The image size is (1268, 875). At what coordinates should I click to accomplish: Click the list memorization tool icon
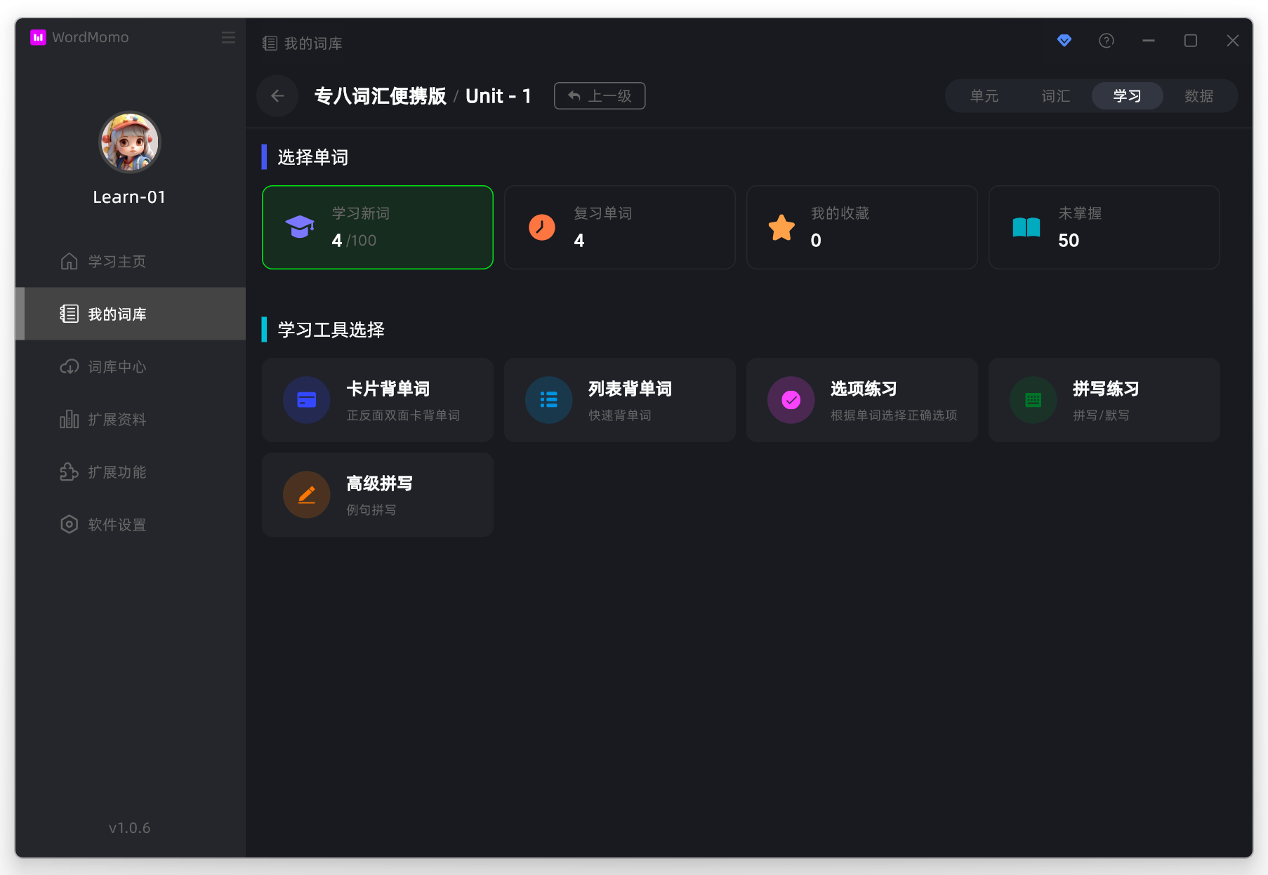point(548,400)
